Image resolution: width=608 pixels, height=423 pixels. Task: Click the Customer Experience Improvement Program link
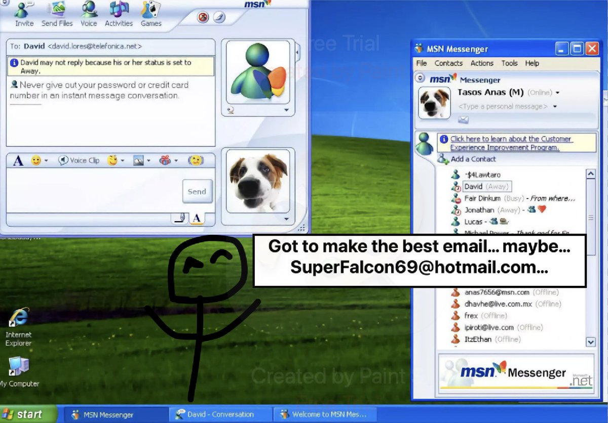(x=511, y=143)
